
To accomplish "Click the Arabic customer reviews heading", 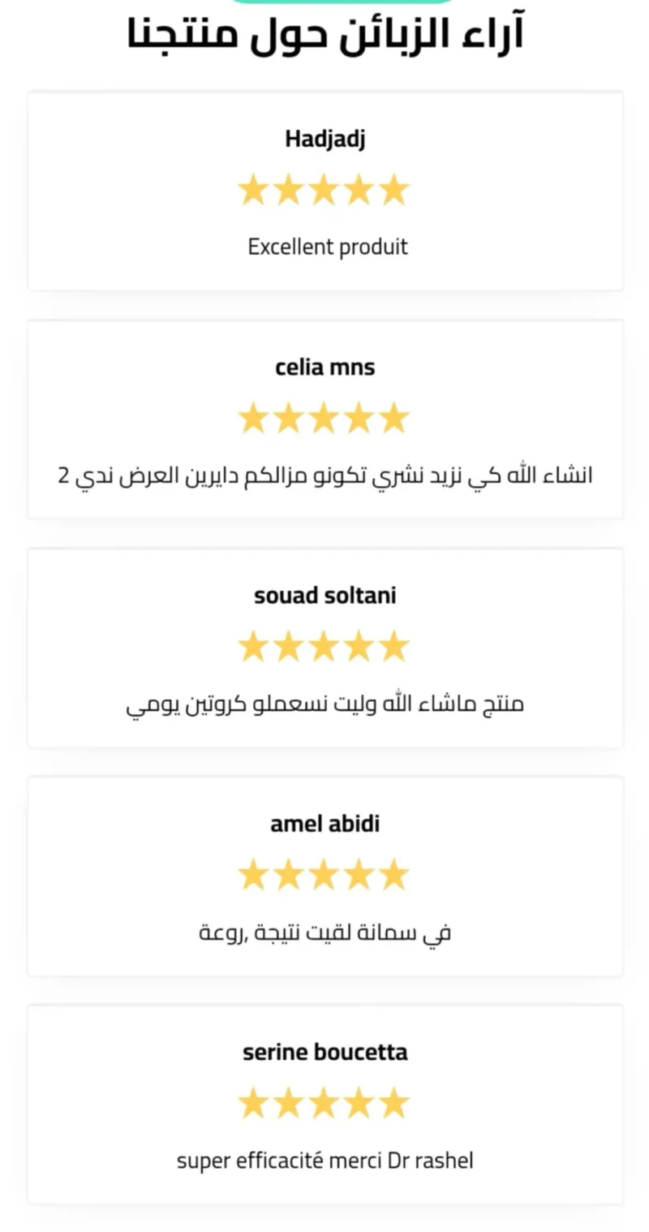I will click(324, 34).
